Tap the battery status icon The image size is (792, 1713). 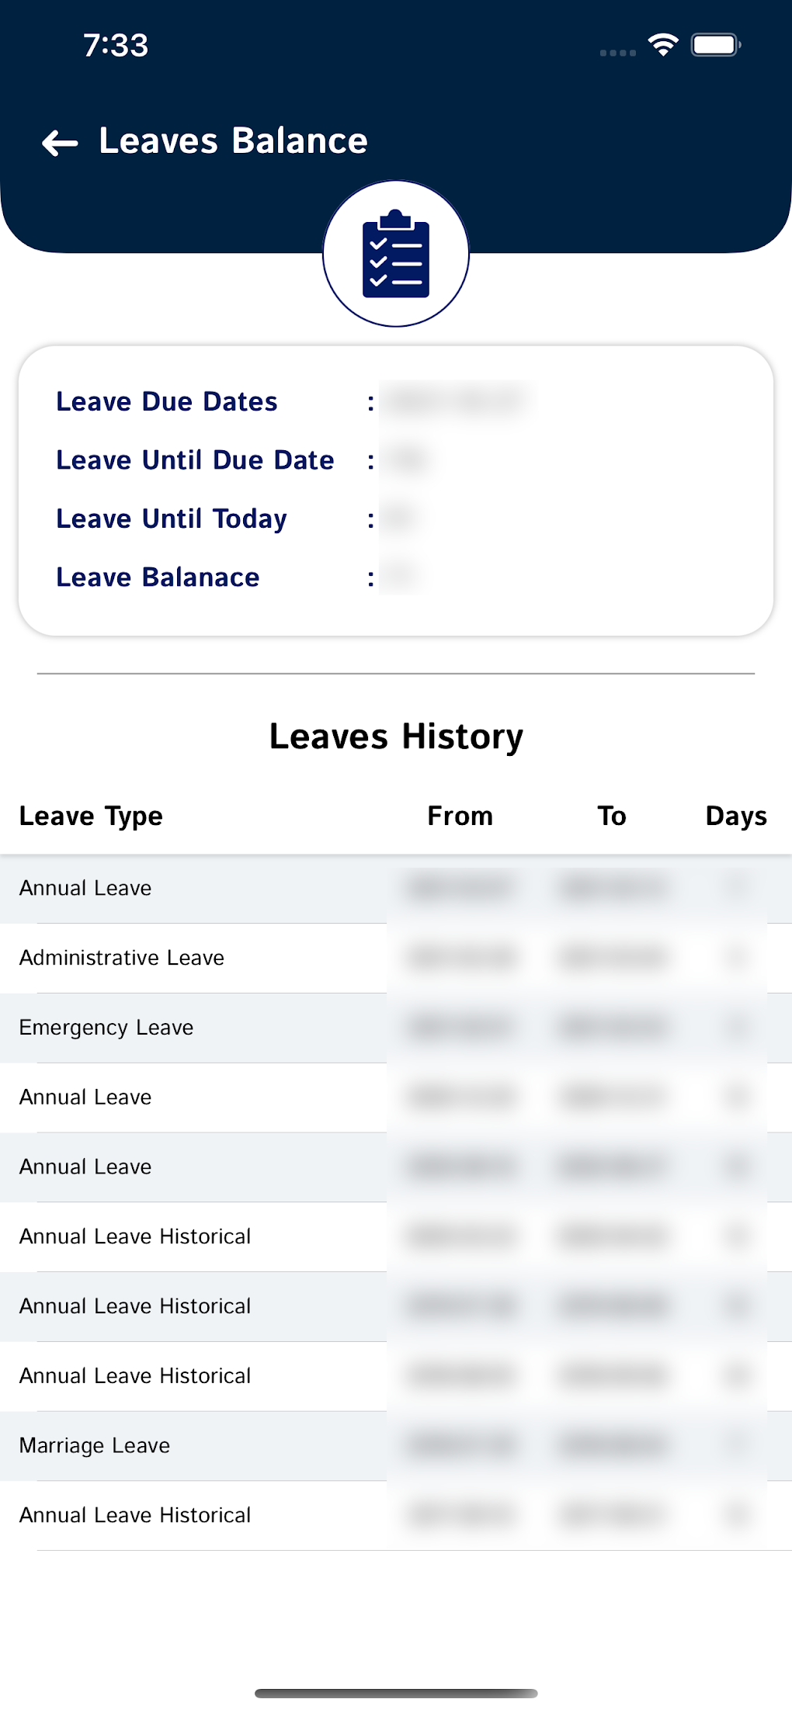[x=716, y=45]
